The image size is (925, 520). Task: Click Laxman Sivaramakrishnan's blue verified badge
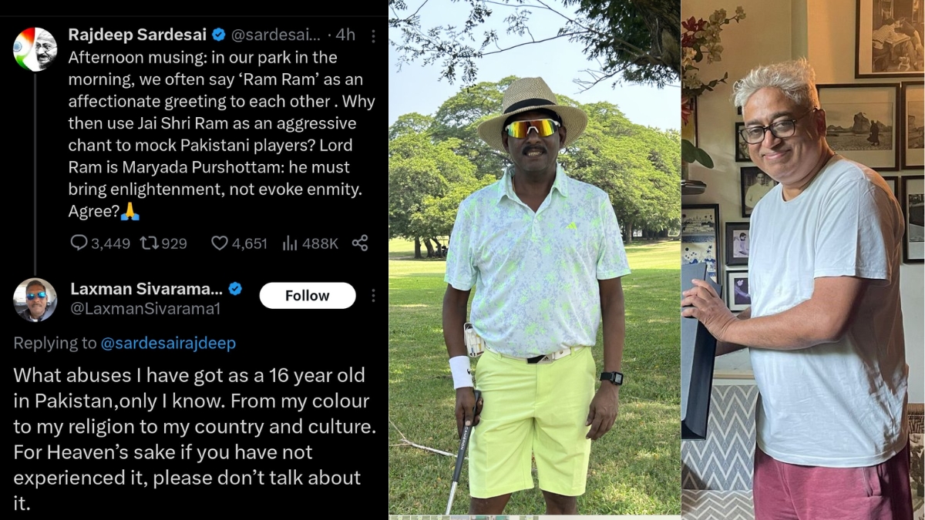click(x=235, y=289)
